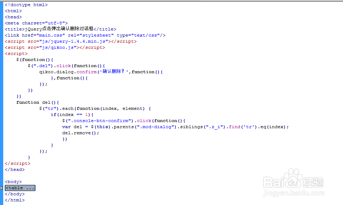Viewport: 343px width, 205px height.
Task: Click the jquery-1.4.4.min.js script line
Action: (x=71, y=42)
